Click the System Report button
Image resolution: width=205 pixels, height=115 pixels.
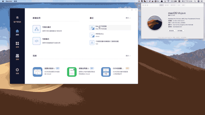[172, 31]
